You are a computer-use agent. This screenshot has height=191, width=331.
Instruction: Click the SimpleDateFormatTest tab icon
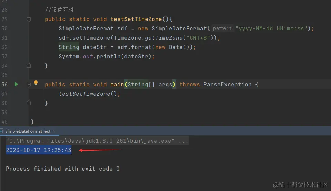(2, 131)
